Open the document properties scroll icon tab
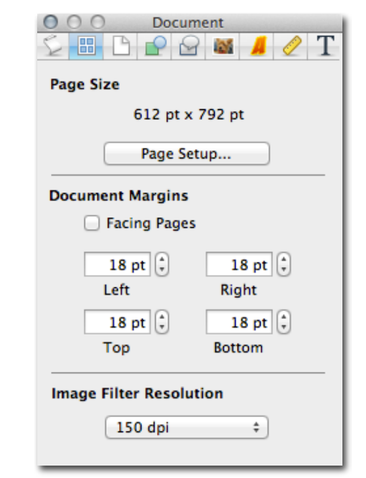 tap(53, 46)
